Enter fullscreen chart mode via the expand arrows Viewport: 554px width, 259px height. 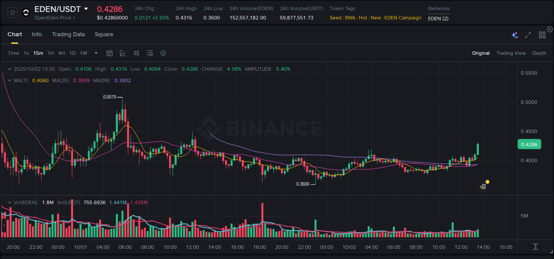[x=527, y=34]
